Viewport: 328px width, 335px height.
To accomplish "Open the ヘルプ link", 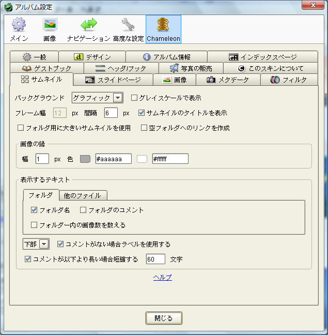I will point(163,277).
